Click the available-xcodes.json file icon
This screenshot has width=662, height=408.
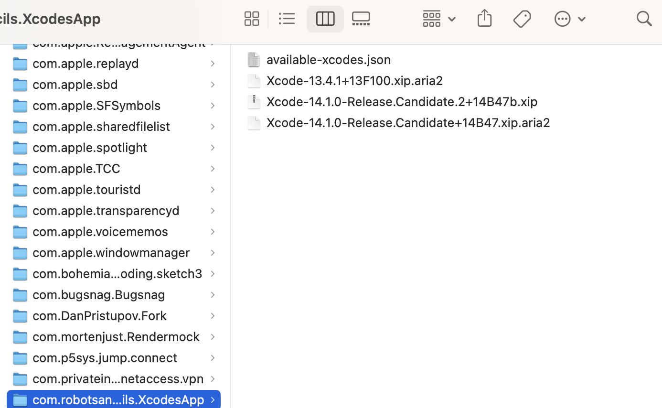(x=254, y=59)
